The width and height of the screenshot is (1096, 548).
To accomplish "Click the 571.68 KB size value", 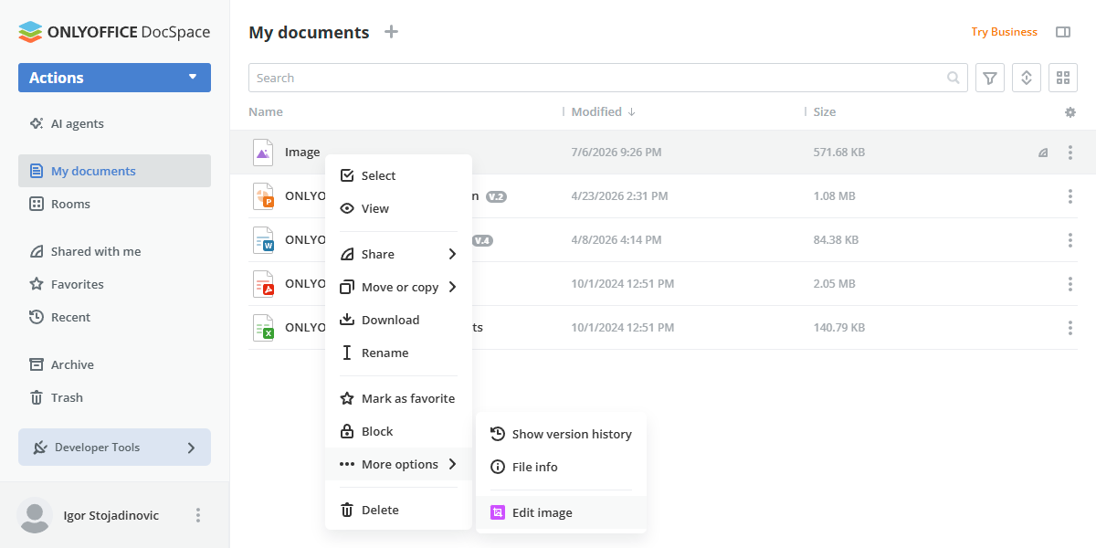I will click(x=839, y=153).
